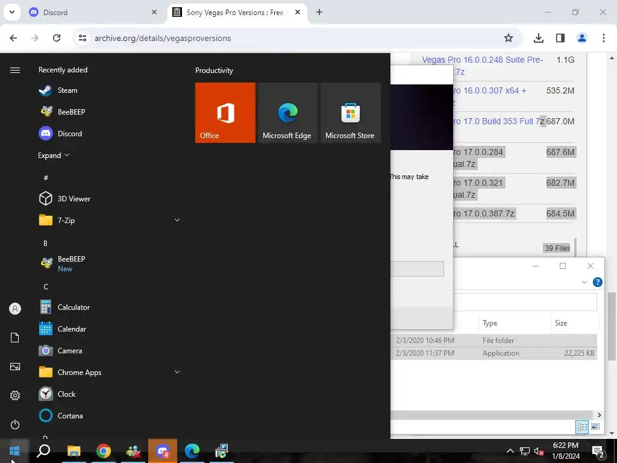Open the Office tile
The image size is (617, 463).
click(x=225, y=113)
